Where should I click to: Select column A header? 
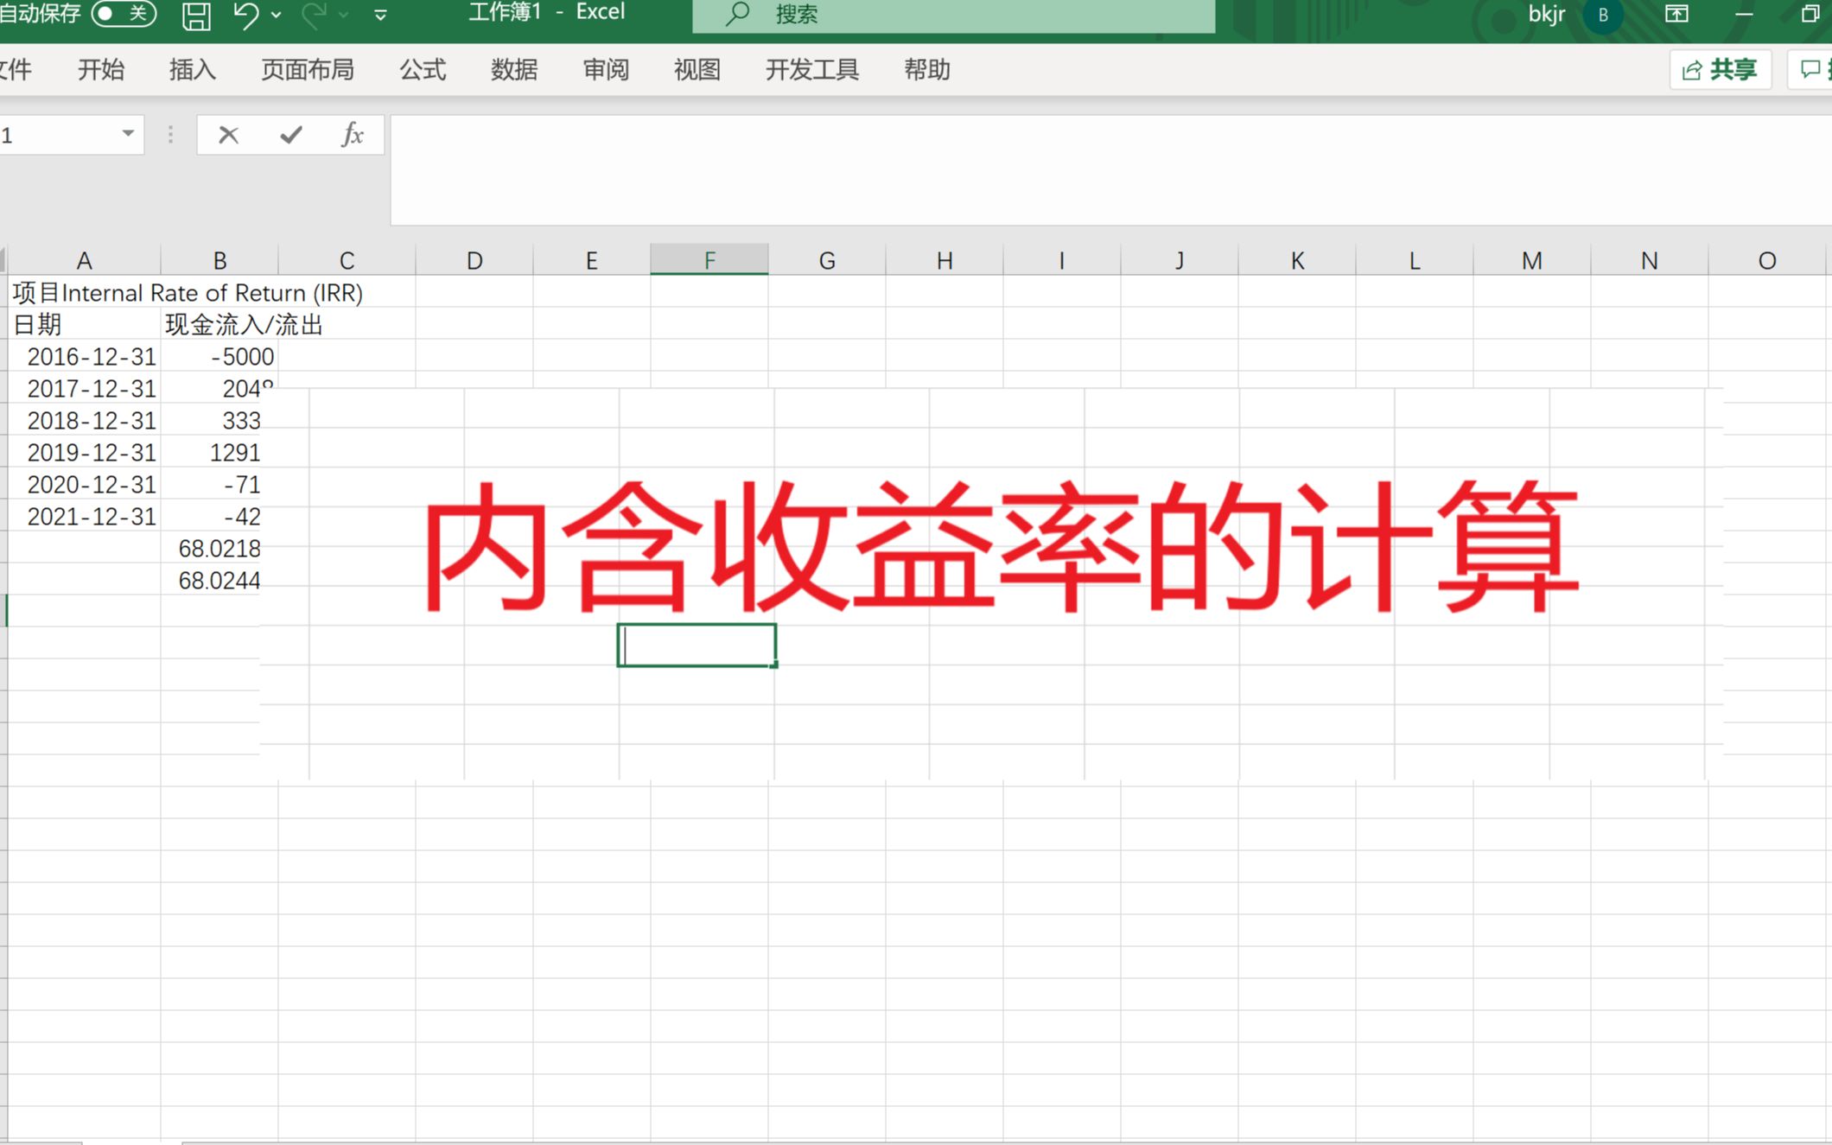click(x=84, y=260)
